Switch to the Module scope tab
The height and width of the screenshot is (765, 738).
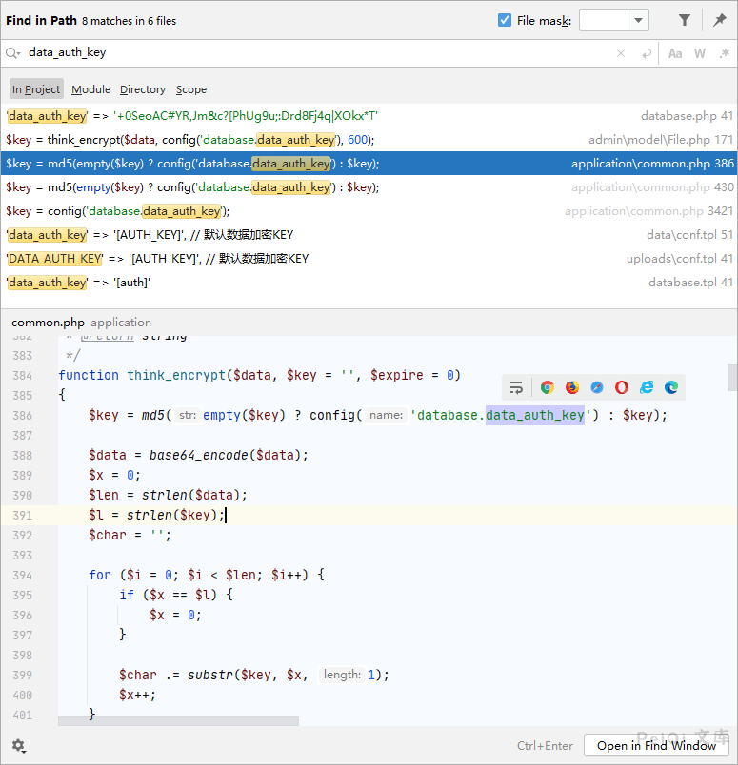tap(90, 89)
